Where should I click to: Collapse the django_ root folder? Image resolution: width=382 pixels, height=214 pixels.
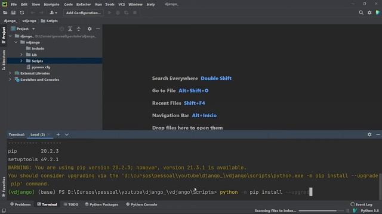(10, 36)
